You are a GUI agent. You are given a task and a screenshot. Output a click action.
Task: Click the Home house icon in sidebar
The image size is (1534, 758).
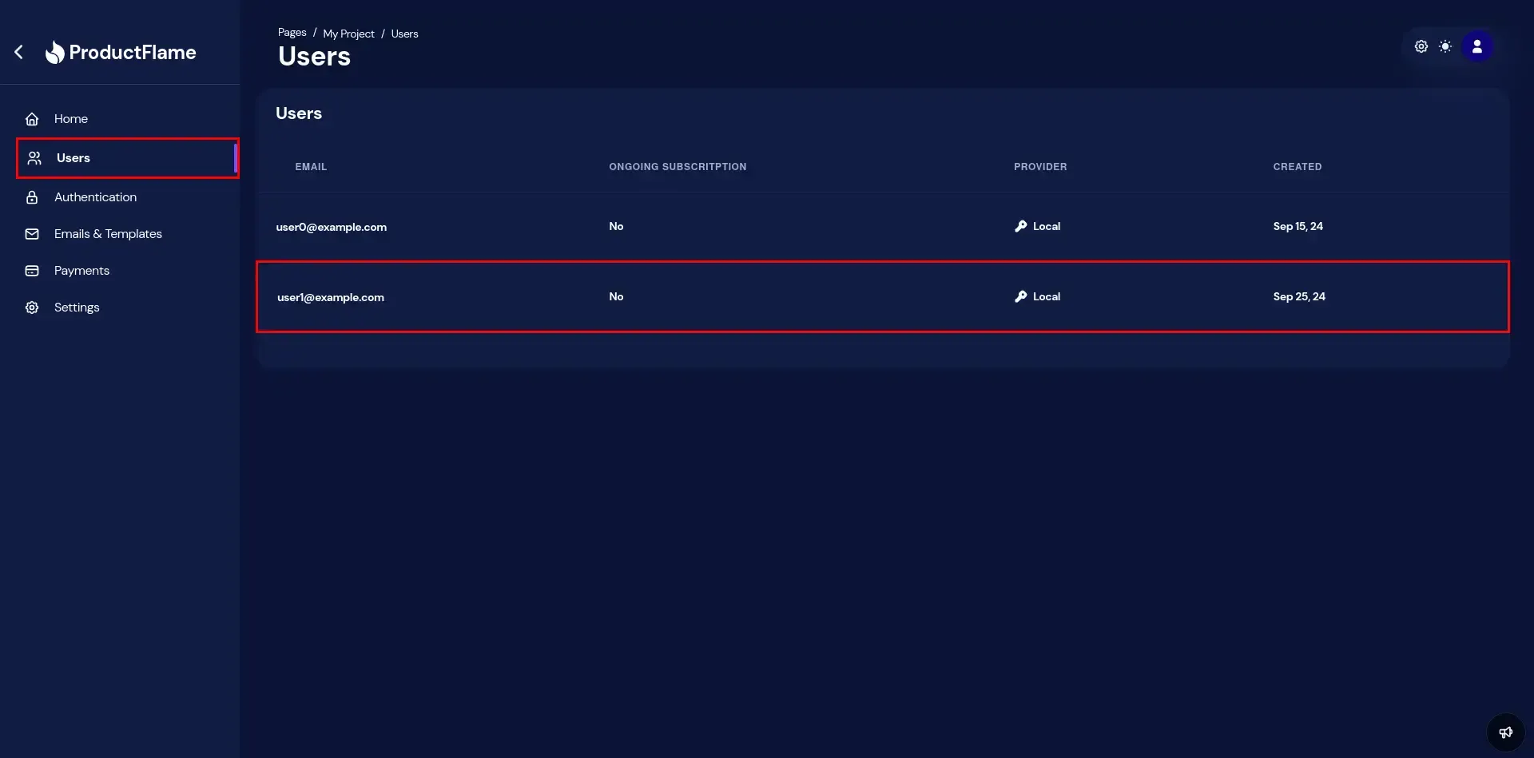[x=32, y=119]
